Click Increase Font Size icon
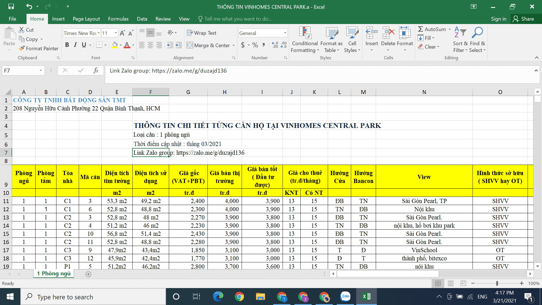 tap(122, 33)
